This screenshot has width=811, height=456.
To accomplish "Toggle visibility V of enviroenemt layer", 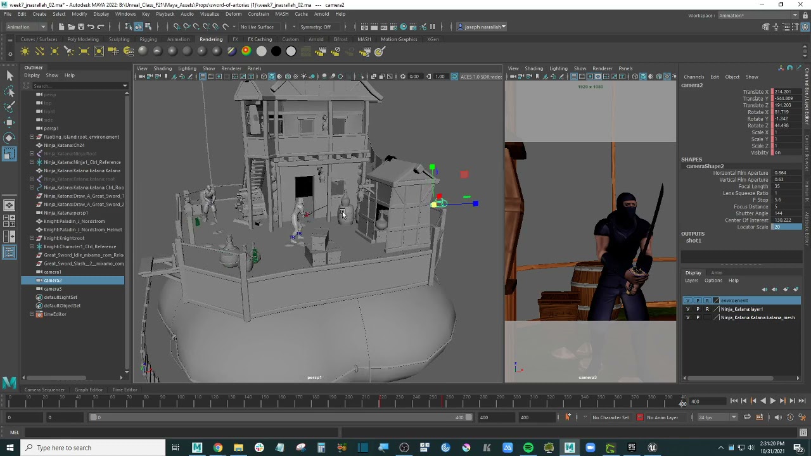I will [x=688, y=301].
